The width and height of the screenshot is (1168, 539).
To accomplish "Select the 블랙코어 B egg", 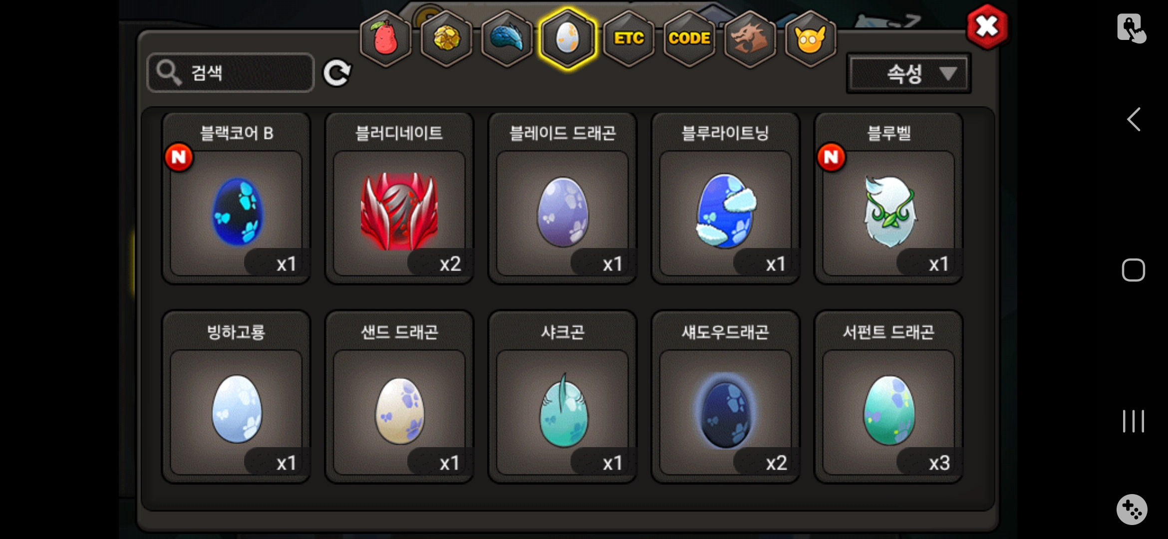I will pos(236,198).
